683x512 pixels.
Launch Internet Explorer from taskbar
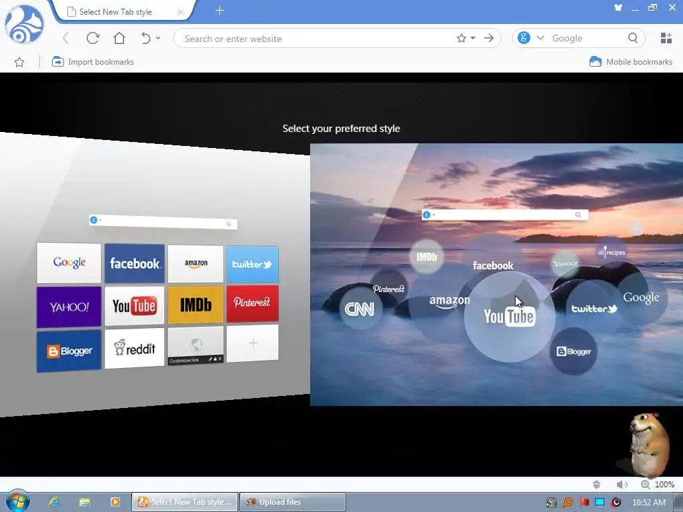tap(54, 502)
